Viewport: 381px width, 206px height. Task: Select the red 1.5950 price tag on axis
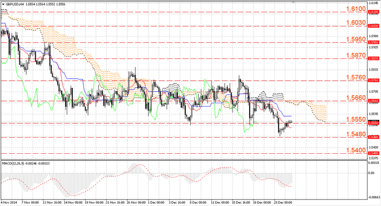(x=373, y=42)
